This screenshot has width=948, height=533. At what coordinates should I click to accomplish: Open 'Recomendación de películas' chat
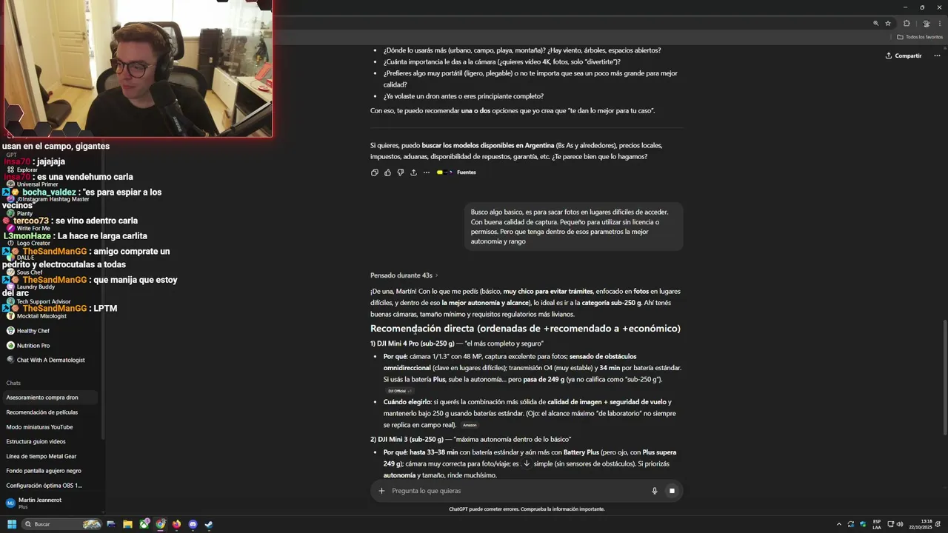(49, 412)
